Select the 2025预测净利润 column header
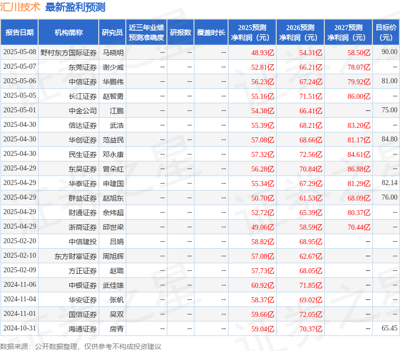This screenshot has width=400, height=351. coord(252,33)
